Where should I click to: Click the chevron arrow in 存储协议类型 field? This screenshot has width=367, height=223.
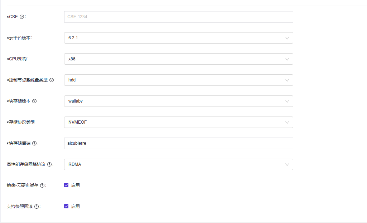click(x=287, y=123)
